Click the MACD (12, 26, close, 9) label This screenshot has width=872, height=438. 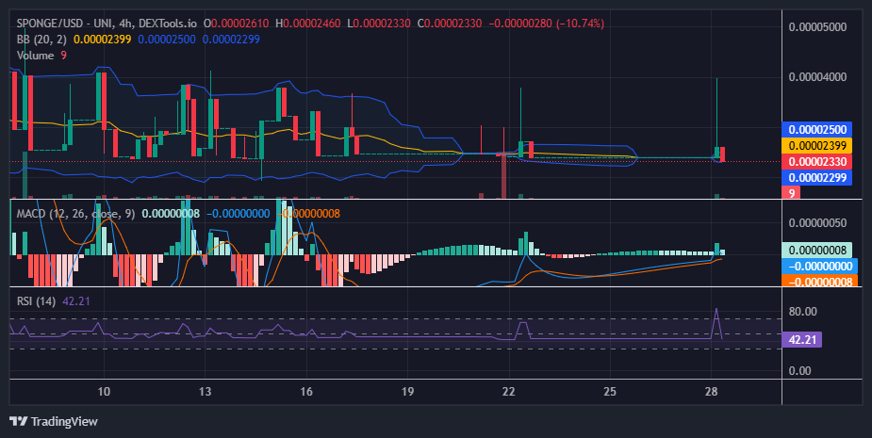coord(75,214)
